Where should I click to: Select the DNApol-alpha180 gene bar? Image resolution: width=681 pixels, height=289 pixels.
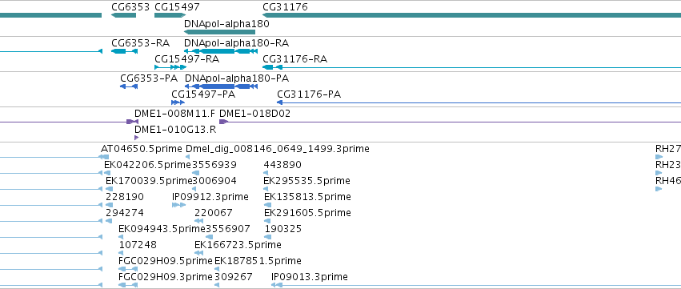click(220, 32)
